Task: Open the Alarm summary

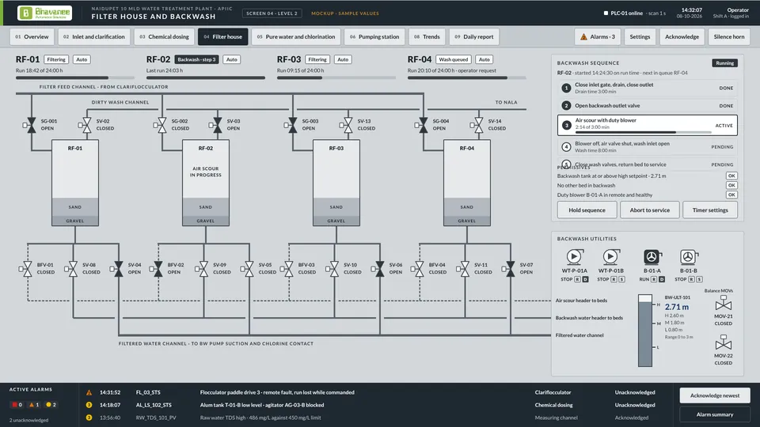Action: click(715, 414)
